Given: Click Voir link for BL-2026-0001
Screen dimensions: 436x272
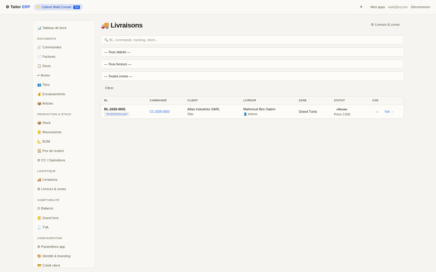Looking at the screenshot, I should [389, 112].
